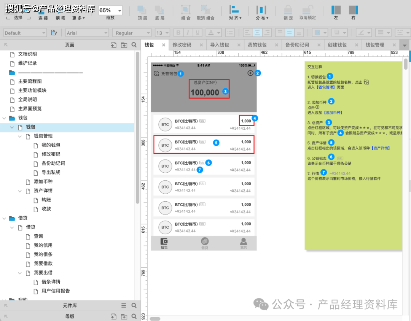411x321 pixels.
Task: Open the 分布 distribute tool
Action: (x=261, y=10)
